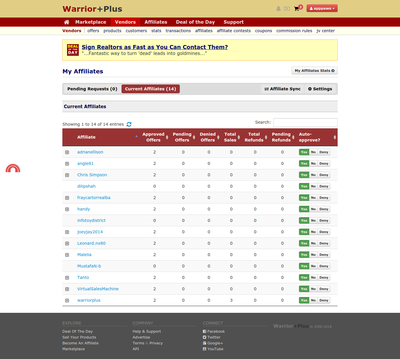Open the notifications bell icon
The width and height of the screenshot is (400, 359).
[278, 9]
